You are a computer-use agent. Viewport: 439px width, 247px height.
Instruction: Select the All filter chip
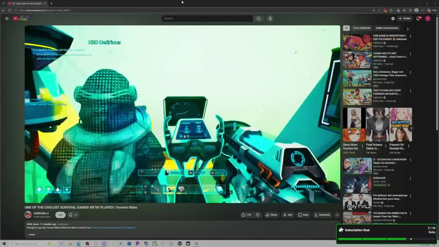(x=346, y=28)
